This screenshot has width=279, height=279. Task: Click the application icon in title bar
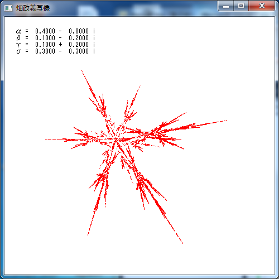[8, 8]
